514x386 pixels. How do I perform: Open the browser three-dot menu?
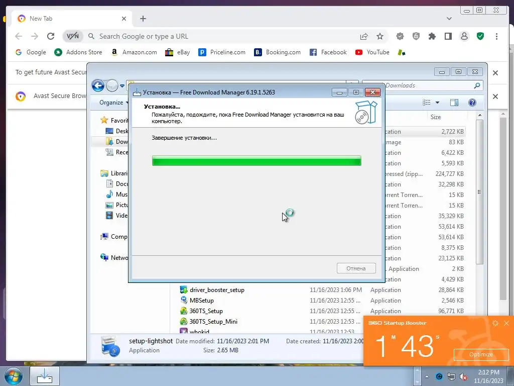[x=496, y=36]
